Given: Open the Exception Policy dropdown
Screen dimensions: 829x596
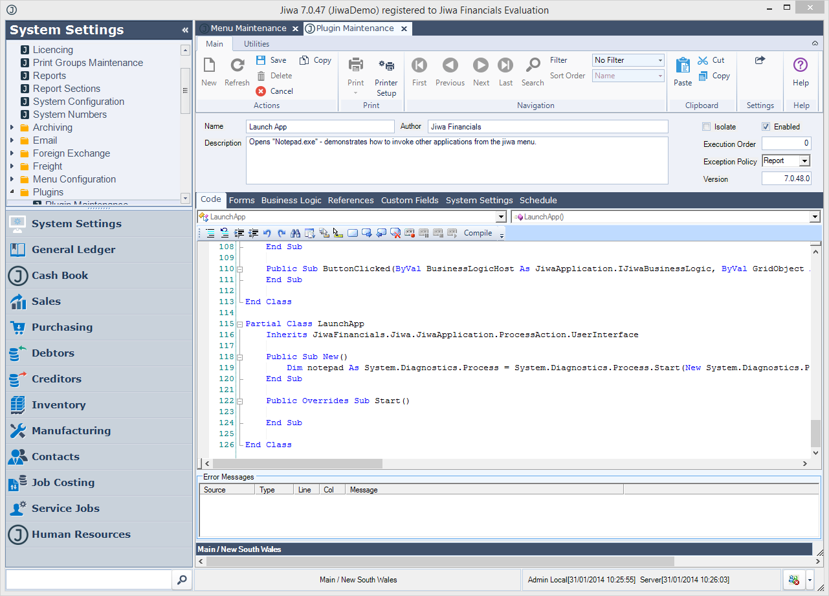Looking at the screenshot, I should tap(804, 161).
